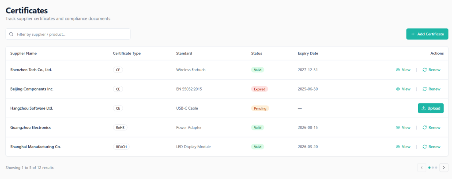
Task: Click the Pending status badge for Hangzhou Software
Action: coord(260,108)
